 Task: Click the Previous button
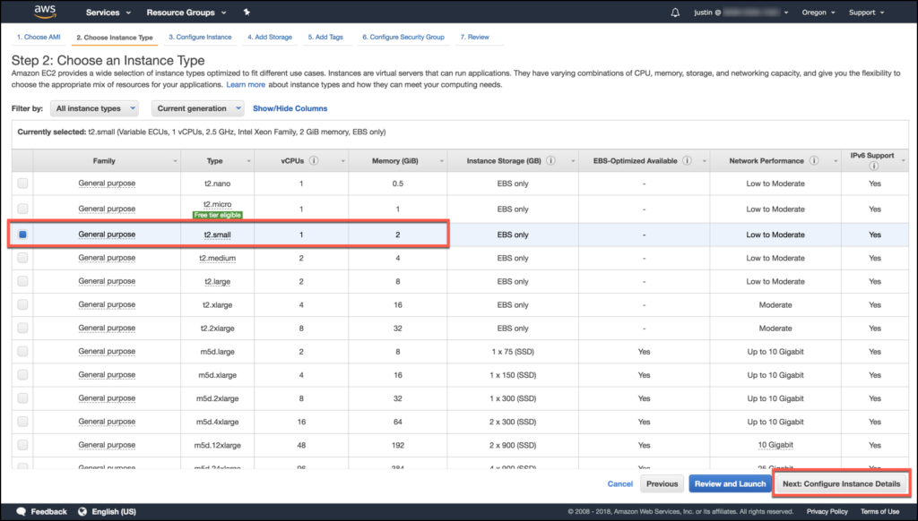click(x=663, y=483)
